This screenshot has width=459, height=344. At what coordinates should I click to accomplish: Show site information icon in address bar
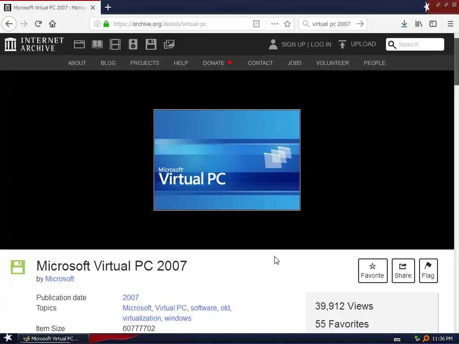97,24
